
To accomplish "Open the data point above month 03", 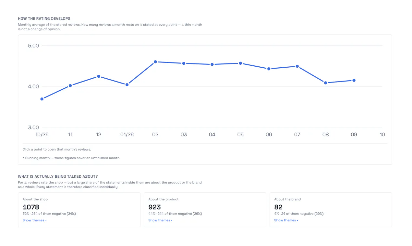I will pyautogui.click(x=184, y=63).
